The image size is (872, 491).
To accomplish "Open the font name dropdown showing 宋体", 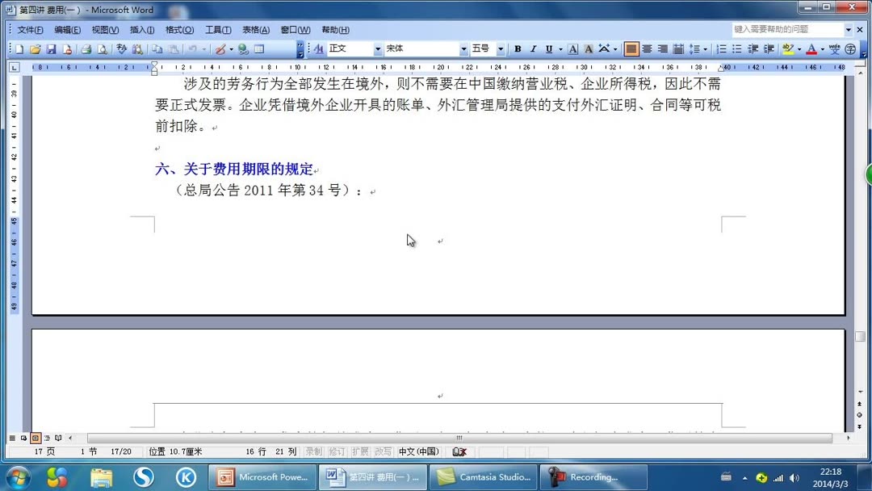I will 462,49.
